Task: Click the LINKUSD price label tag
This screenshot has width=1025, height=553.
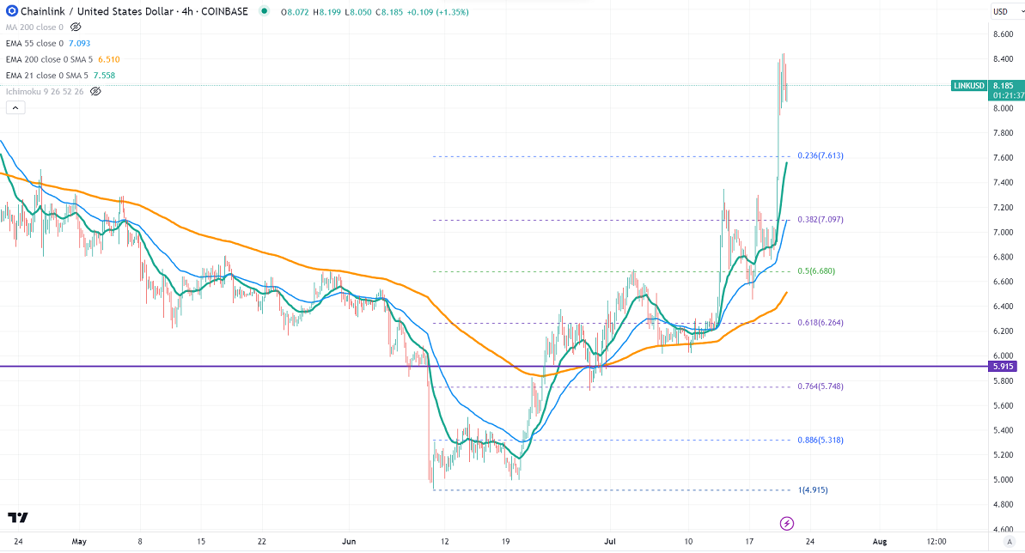Action: 969,86
